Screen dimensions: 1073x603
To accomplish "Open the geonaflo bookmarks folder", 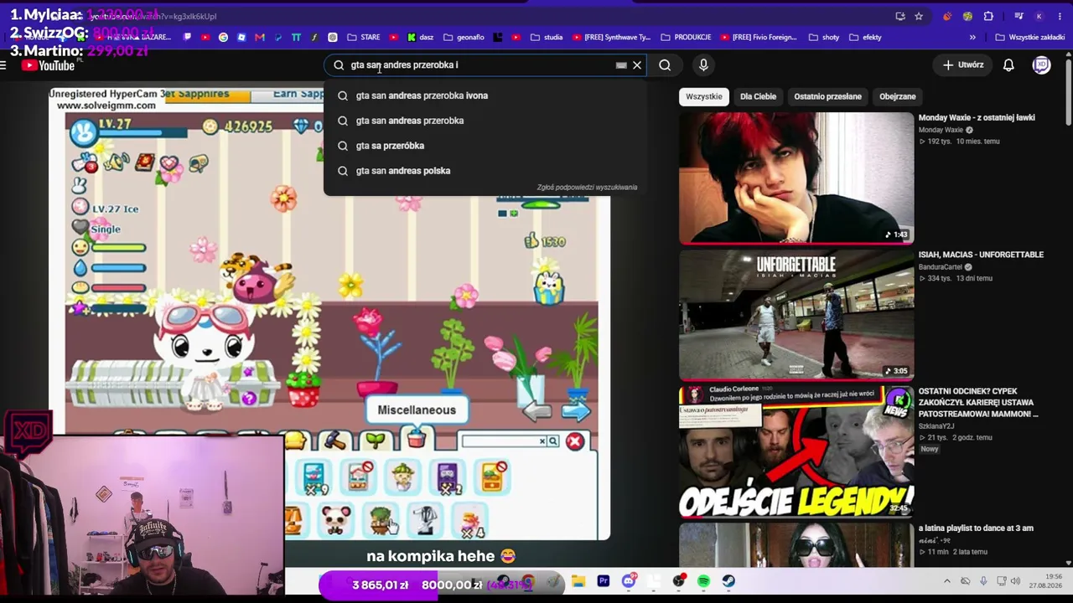I will pyautogui.click(x=464, y=37).
